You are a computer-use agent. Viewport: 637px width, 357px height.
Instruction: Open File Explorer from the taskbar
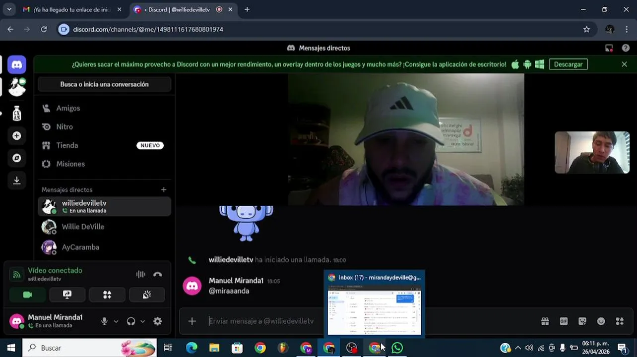click(x=214, y=348)
